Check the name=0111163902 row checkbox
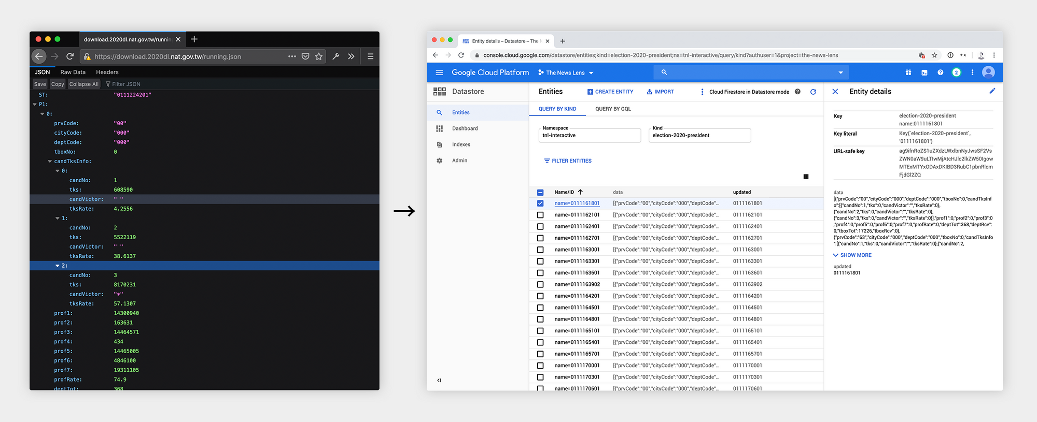The image size is (1037, 422). click(540, 284)
